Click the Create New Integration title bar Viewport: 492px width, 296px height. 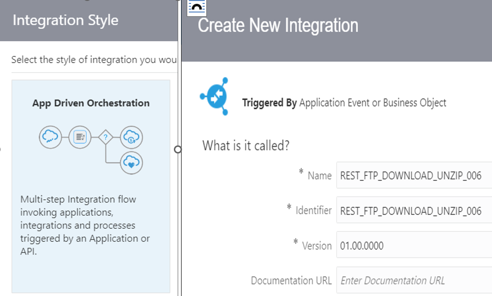tap(278, 25)
